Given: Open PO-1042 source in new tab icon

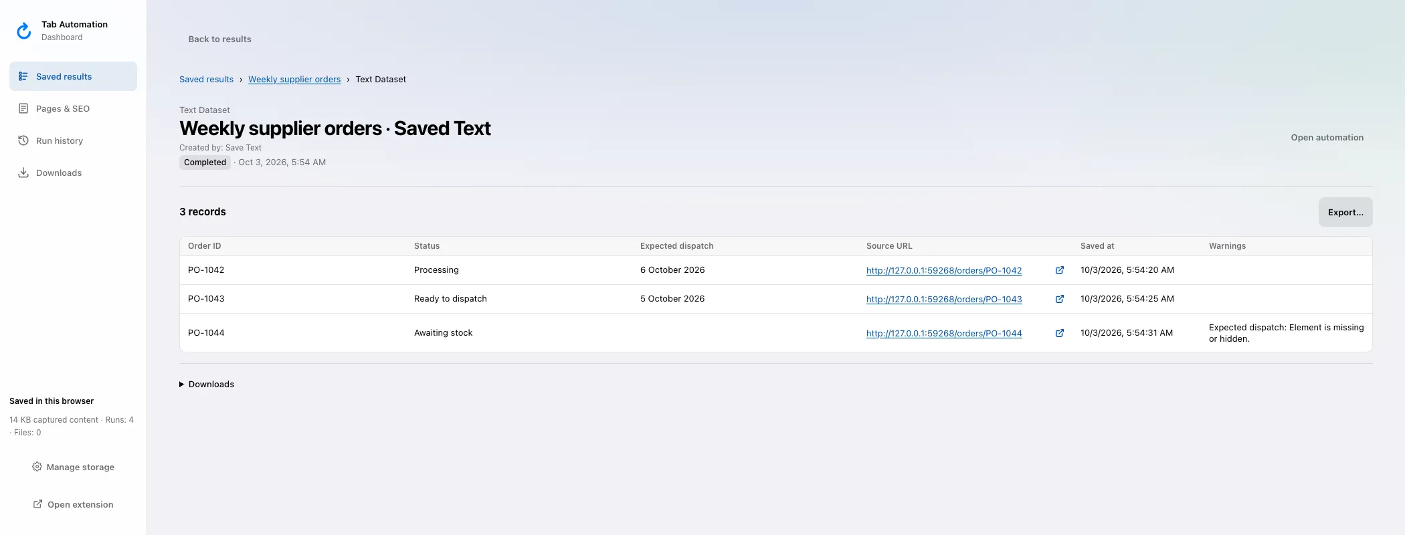Looking at the screenshot, I should click(1060, 270).
